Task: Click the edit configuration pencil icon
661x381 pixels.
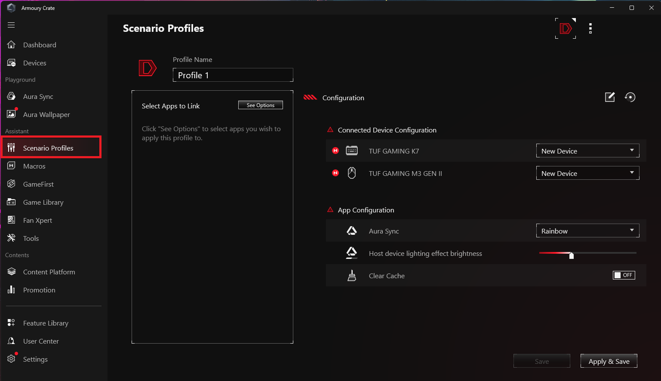Action: pos(610,97)
